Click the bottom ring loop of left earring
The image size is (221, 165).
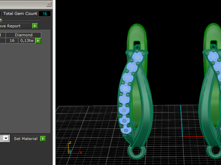click(x=136, y=151)
